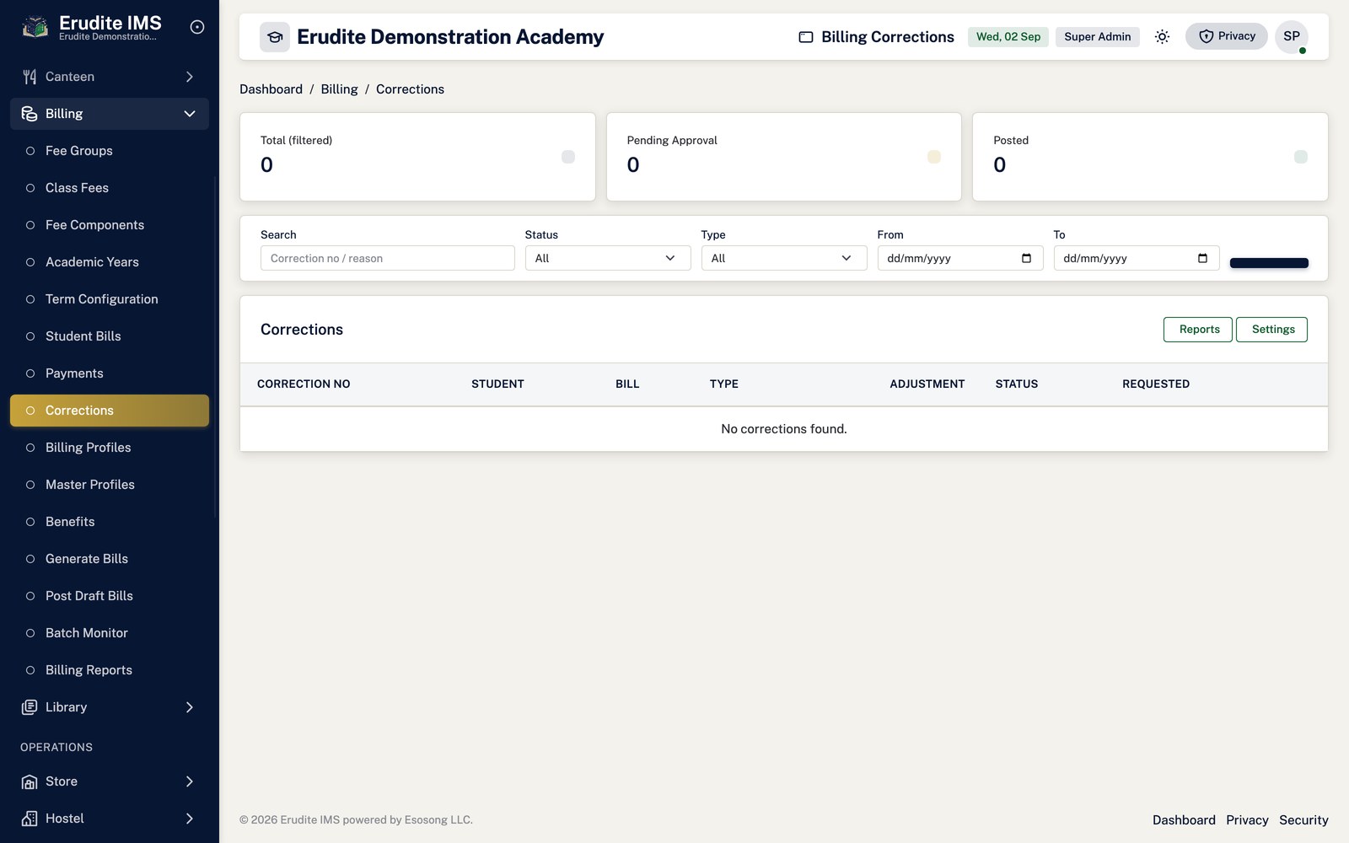The height and width of the screenshot is (843, 1349).
Task: Open the To date calendar picker icon
Action: click(x=1202, y=258)
